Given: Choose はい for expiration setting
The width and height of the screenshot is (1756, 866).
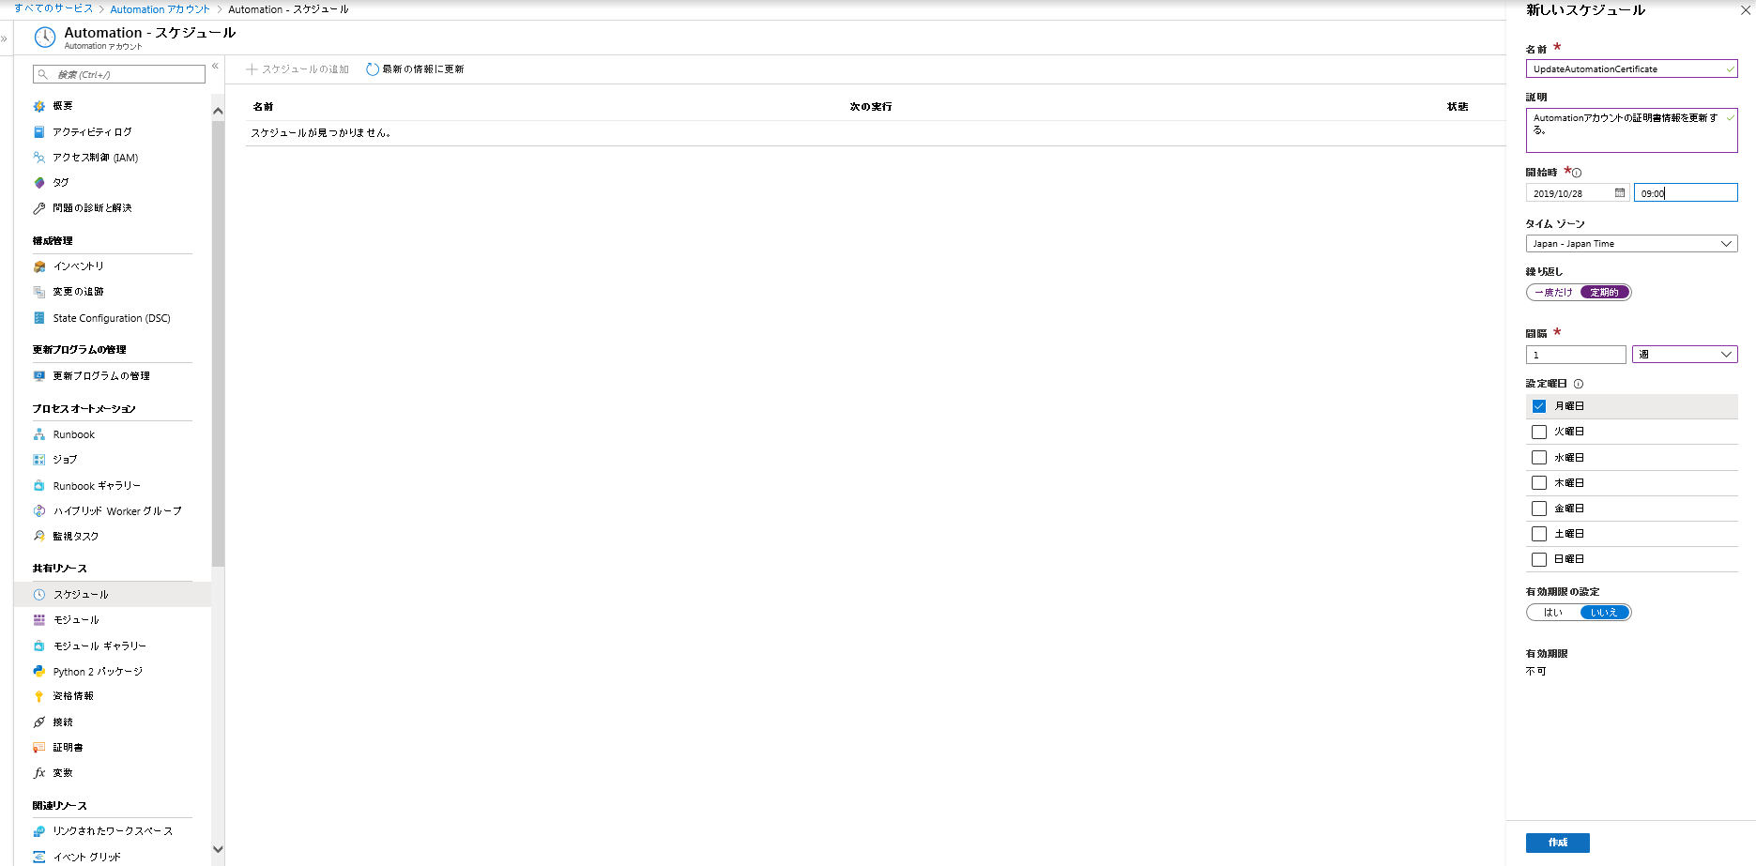Looking at the screenshot, I should [x=1553, y=613].
